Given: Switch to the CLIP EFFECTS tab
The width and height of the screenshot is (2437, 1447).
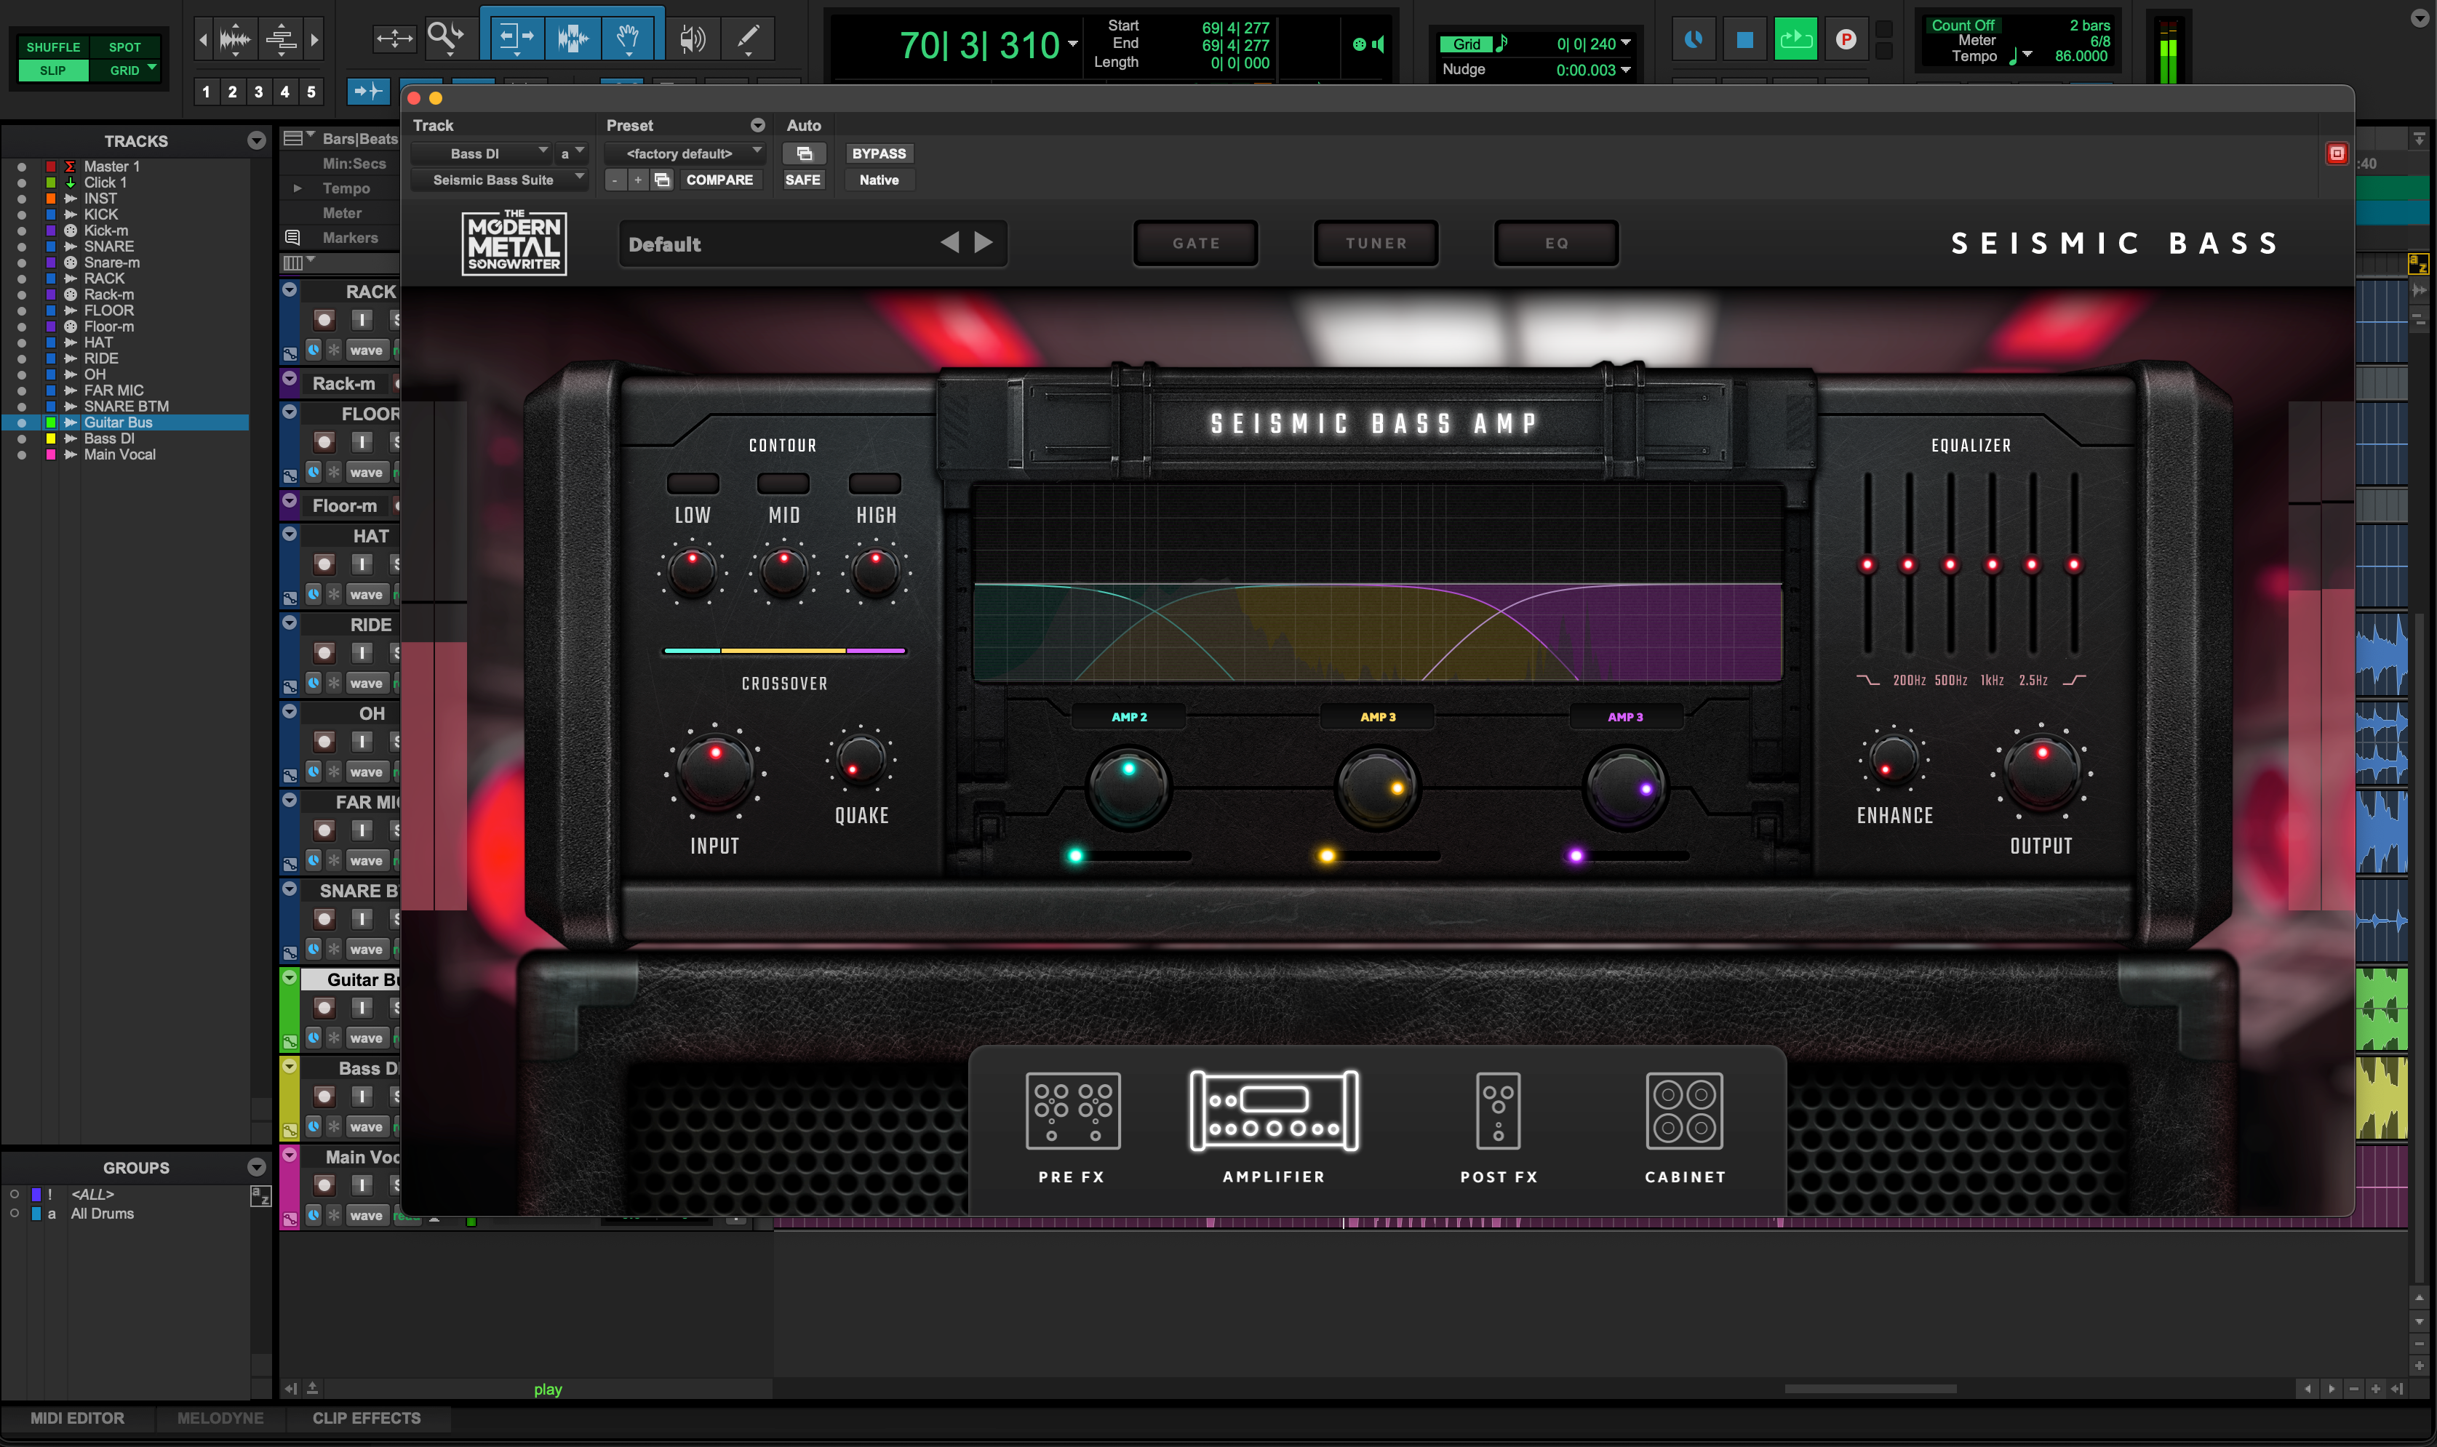Looking at the screenshot, I should coord(366,1418).
